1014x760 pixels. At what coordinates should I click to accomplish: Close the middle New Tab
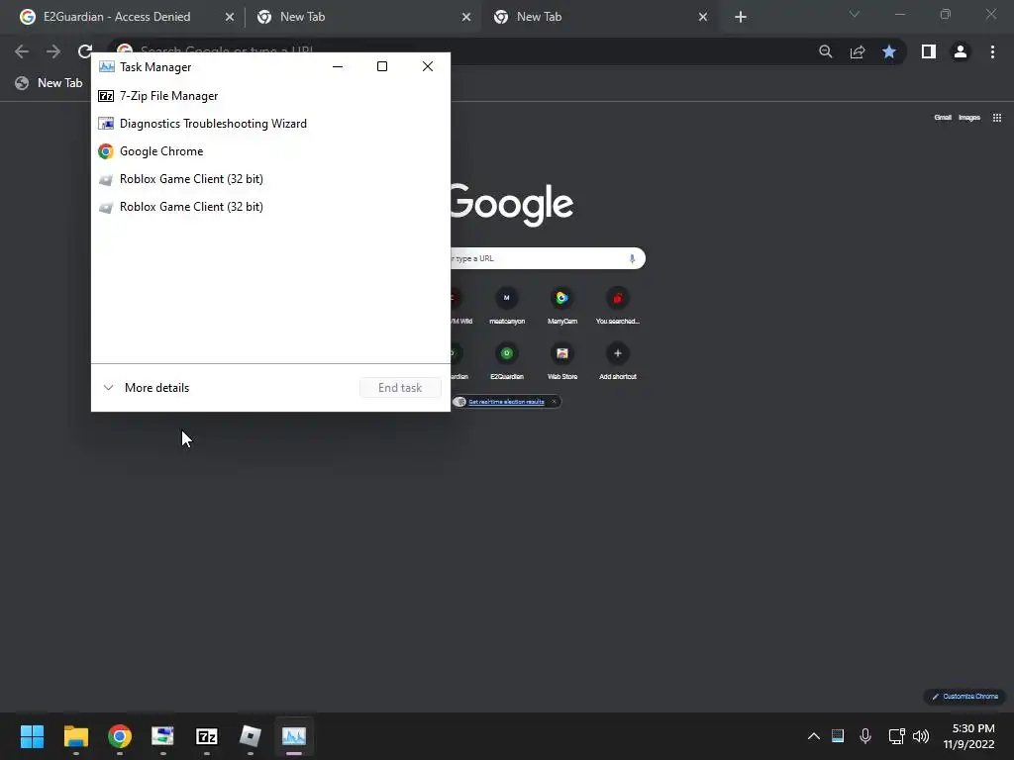(466, 17)
